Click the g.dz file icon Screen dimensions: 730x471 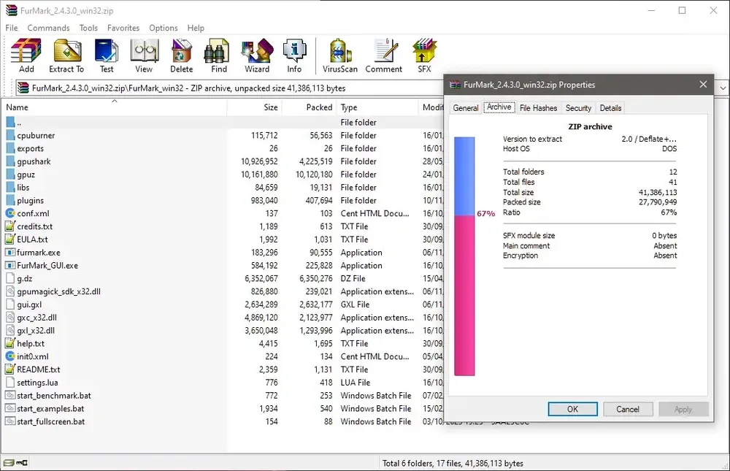[x=10, y=279]
